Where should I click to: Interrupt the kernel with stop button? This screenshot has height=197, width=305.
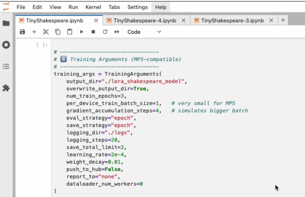point(93,32)
